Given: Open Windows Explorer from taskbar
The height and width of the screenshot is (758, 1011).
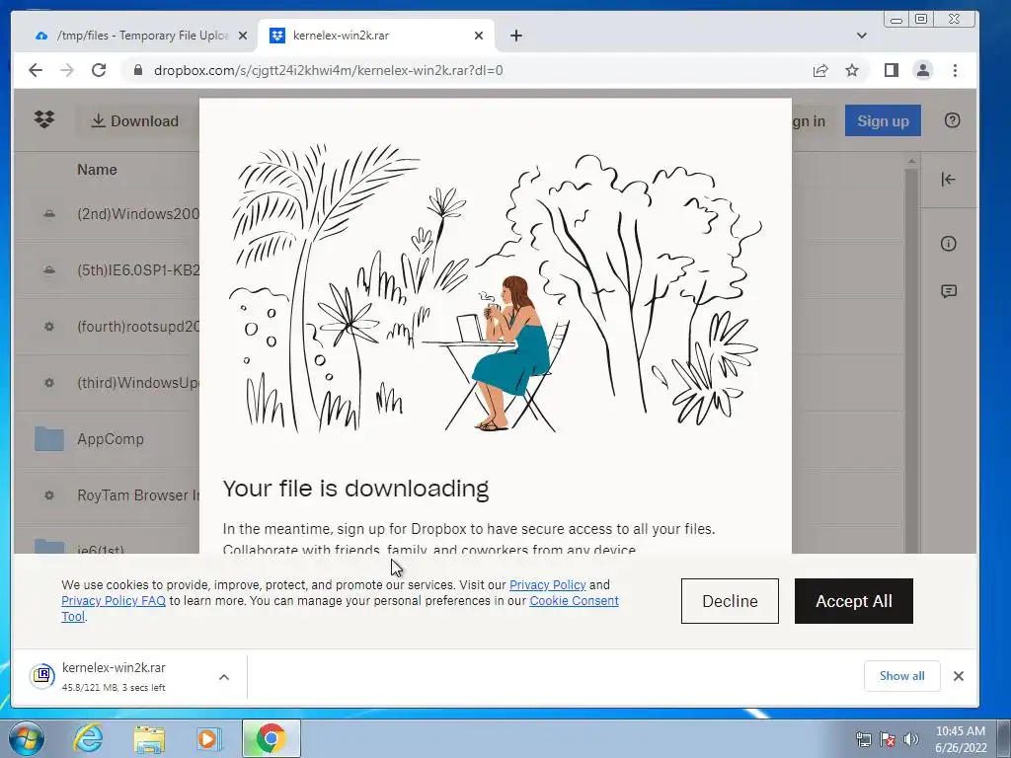Looking at the screenshot, I should tap(149, 739).
